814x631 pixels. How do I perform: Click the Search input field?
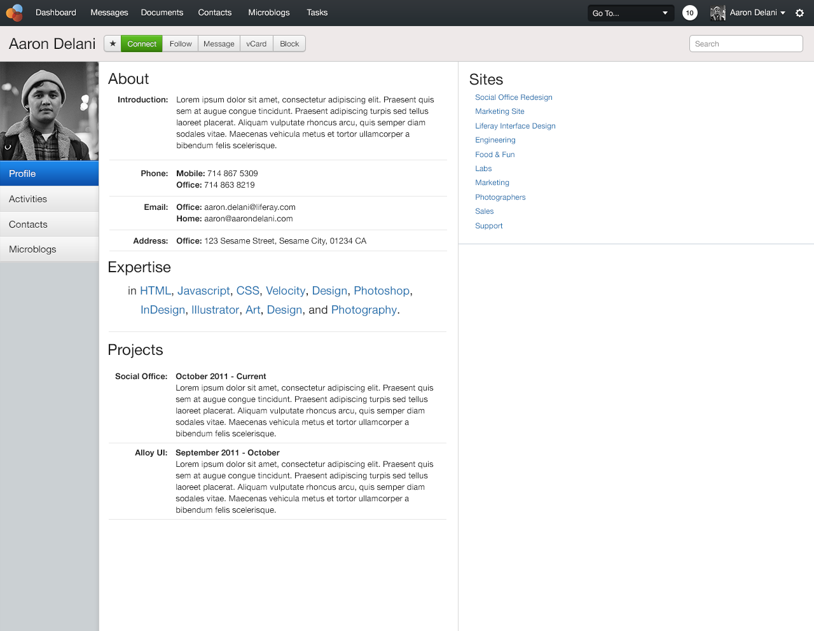coord(745,43)
